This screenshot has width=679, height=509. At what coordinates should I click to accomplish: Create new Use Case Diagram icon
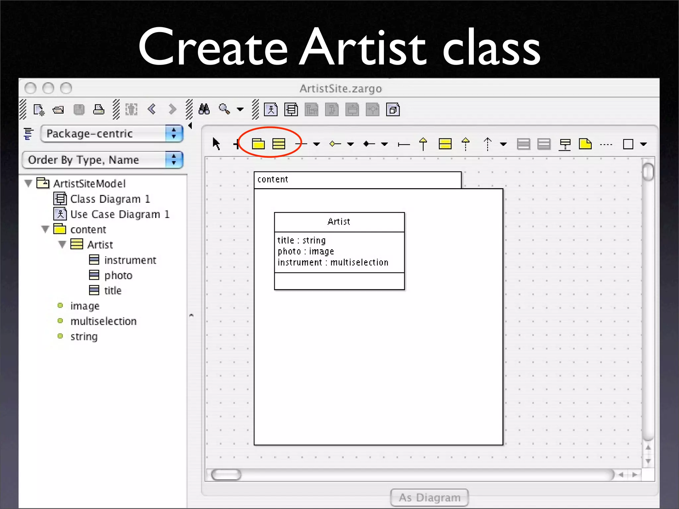pyautogui.click(x=271, y=109)
